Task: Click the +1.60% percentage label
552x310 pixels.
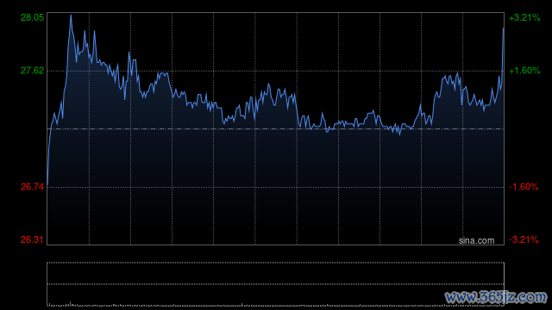Action: click(524, 71)
